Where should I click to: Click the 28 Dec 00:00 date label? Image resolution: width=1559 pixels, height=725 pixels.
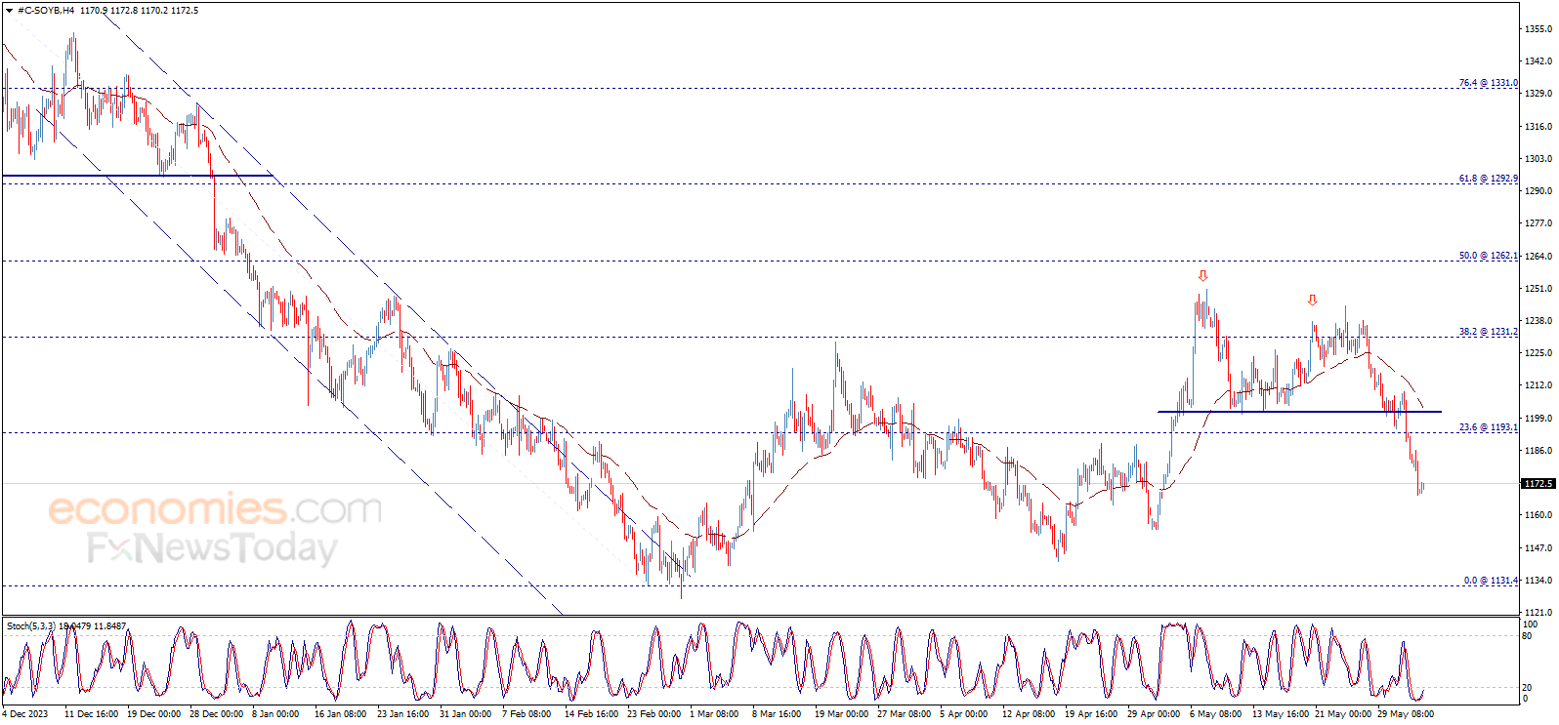(x=217, y=714)
